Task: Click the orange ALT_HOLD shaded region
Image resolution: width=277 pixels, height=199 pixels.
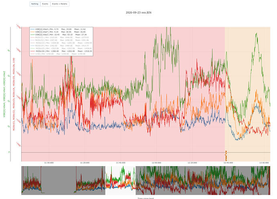Action: pyautogui.click(x=248, y=94)
